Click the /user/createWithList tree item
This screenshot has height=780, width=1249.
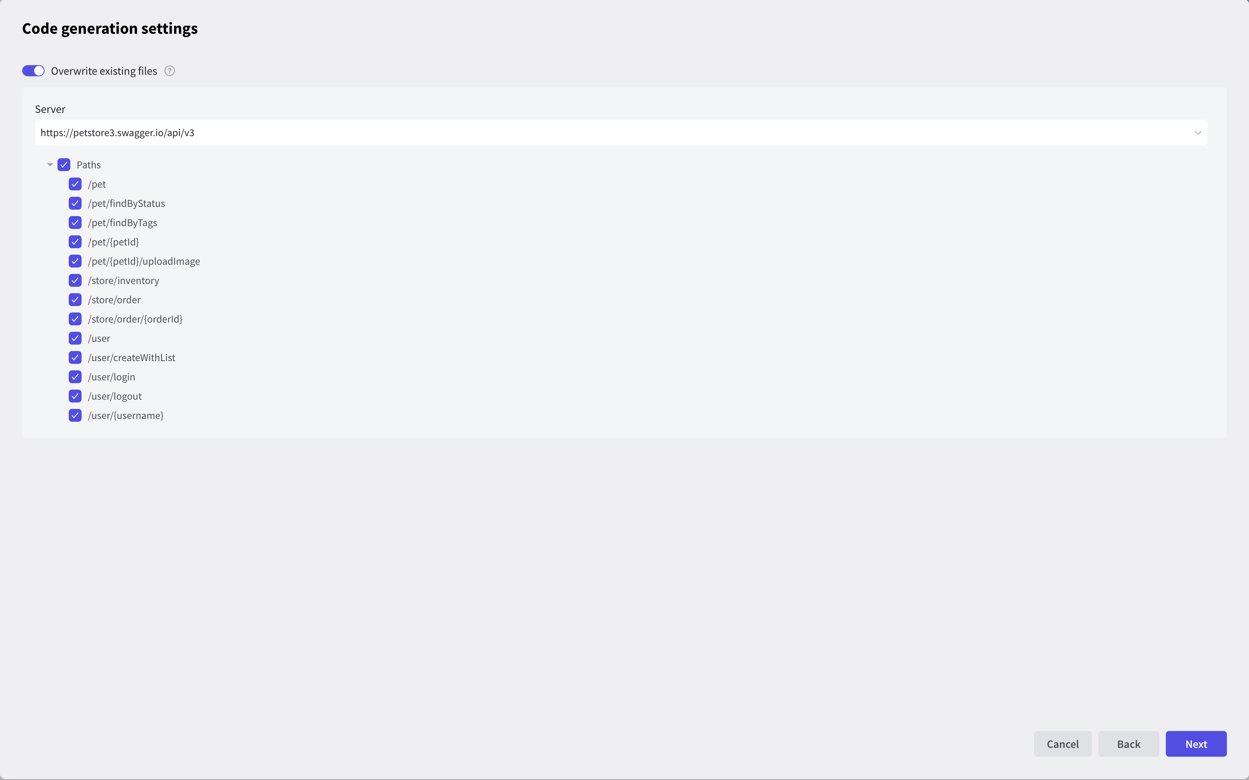[130, 357]
